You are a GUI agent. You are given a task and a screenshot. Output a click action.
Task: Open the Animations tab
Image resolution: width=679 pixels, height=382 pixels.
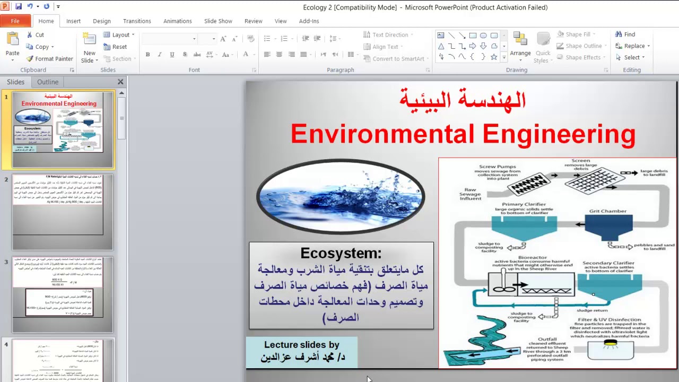point(178,21)
